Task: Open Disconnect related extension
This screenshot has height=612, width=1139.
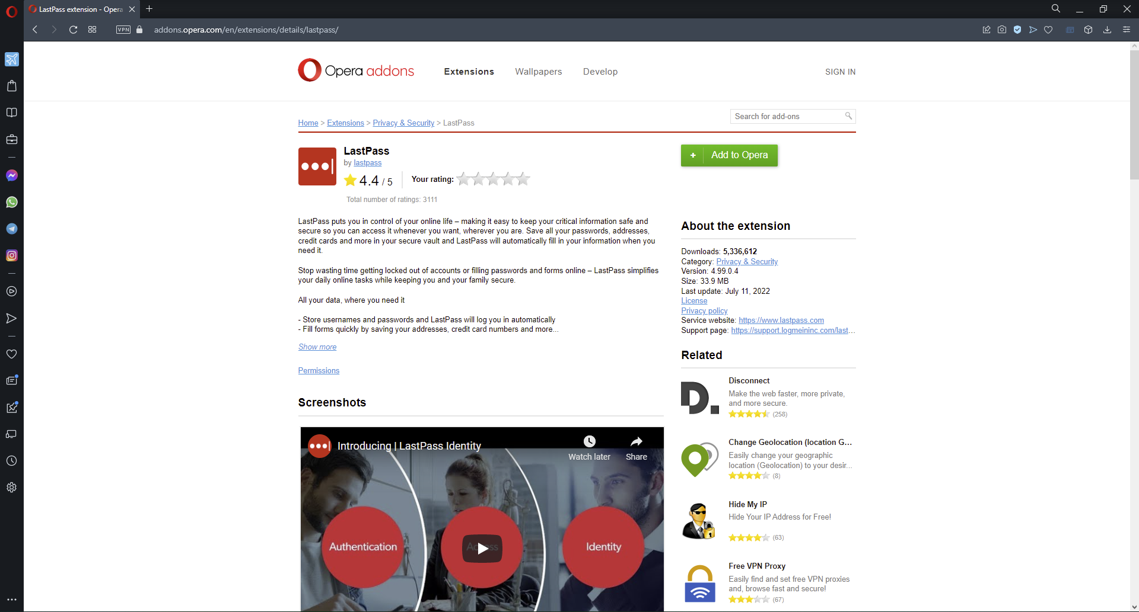Action: (749, 381)
